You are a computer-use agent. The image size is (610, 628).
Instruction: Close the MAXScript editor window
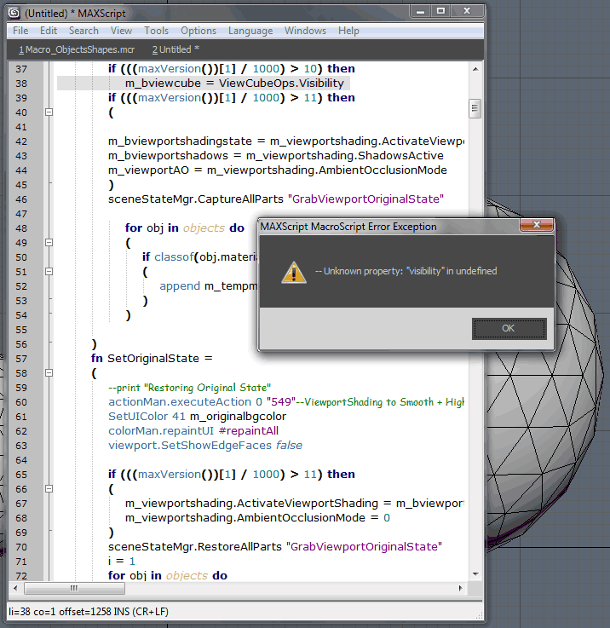point(467,11)
